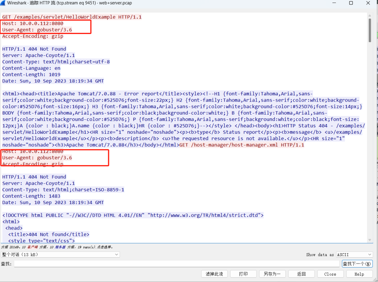Click the 滤掉此流 button
The image size is (378, 282).
[x=214, y=274]
